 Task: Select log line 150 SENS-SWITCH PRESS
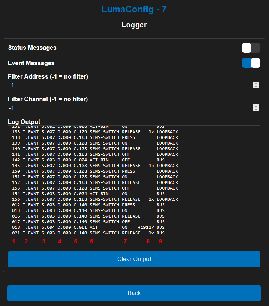[95, 171]
